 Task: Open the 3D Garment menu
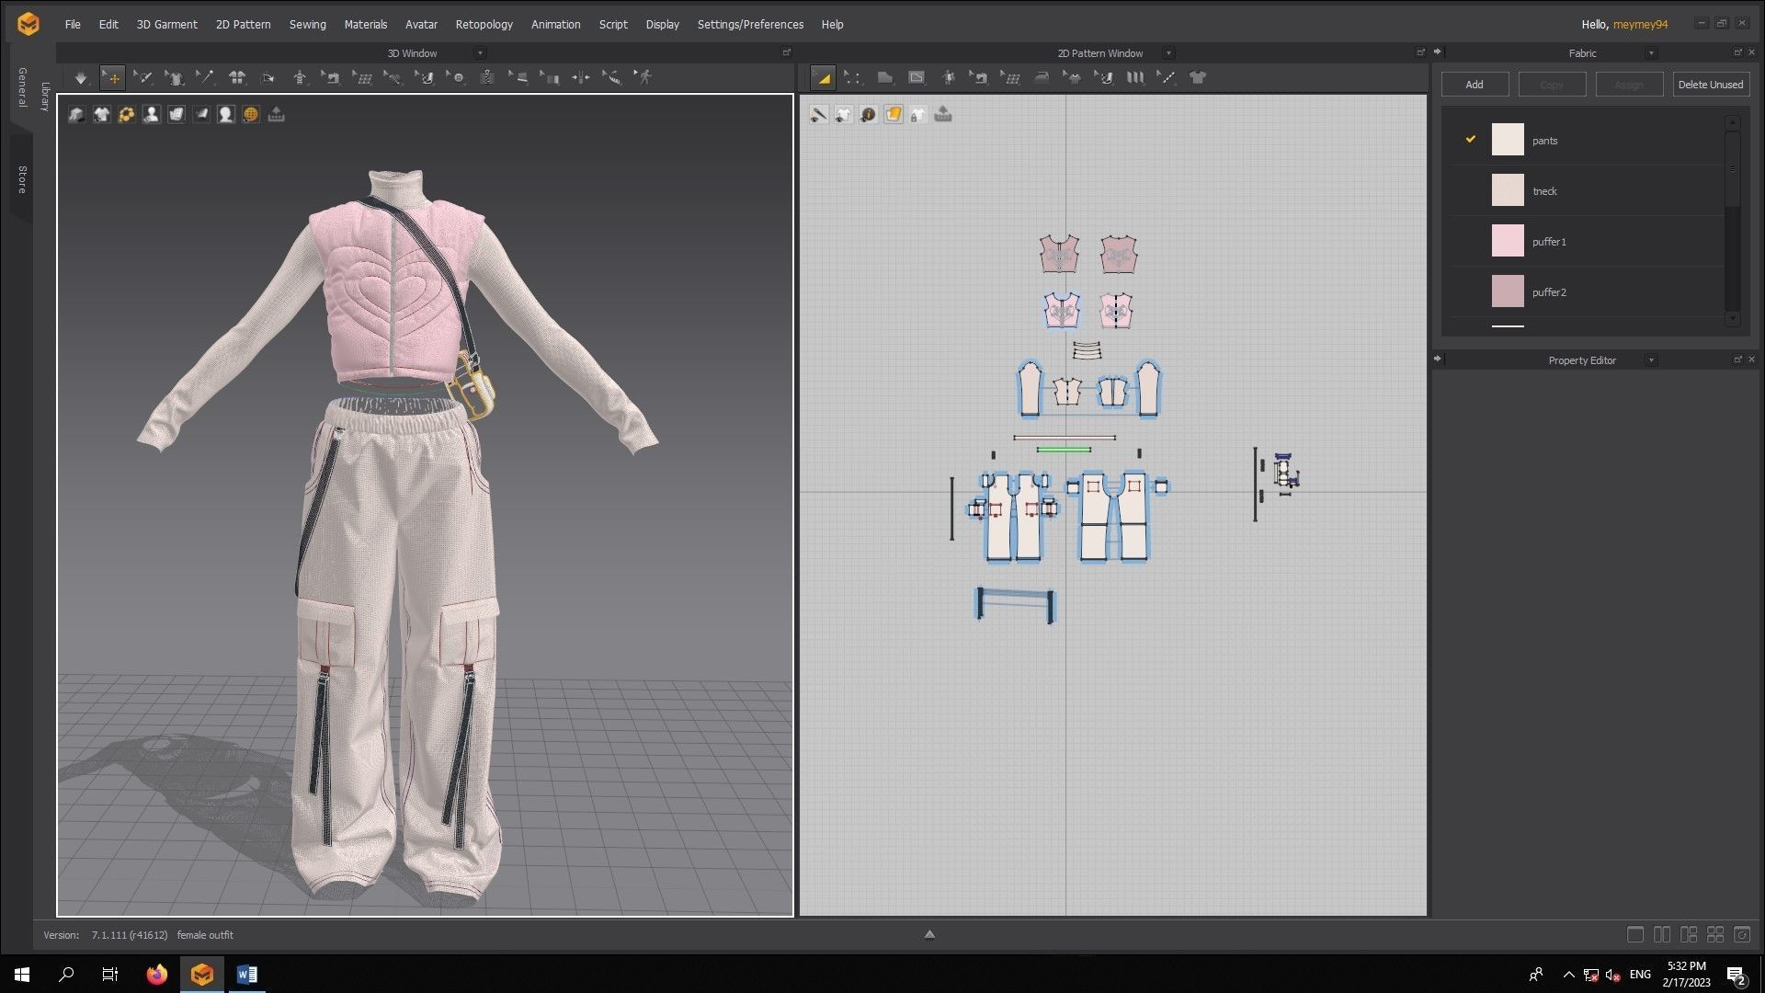(x=166, y=25)
